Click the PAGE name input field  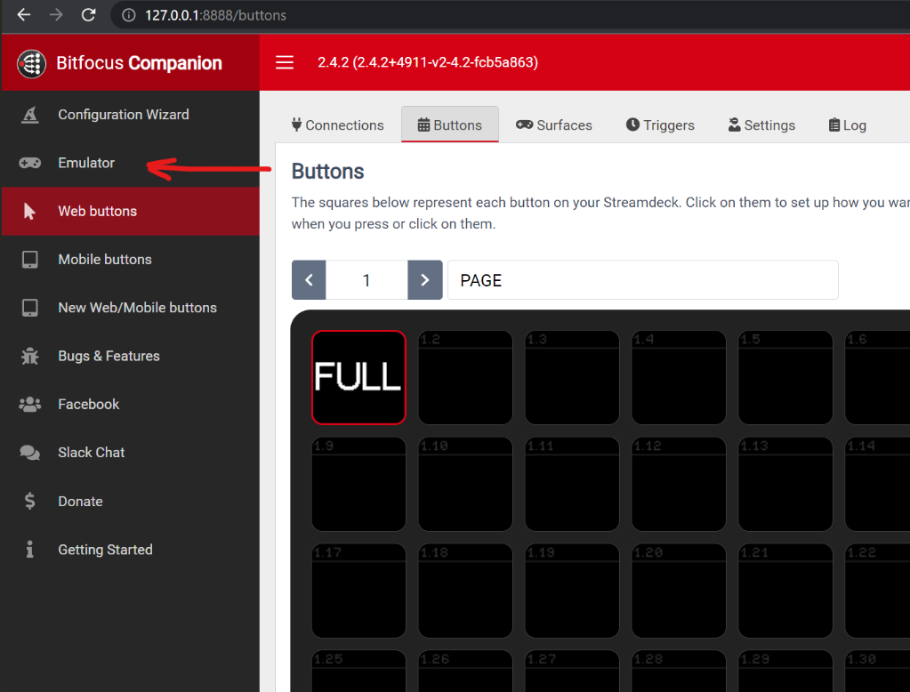tap(643, 280)
